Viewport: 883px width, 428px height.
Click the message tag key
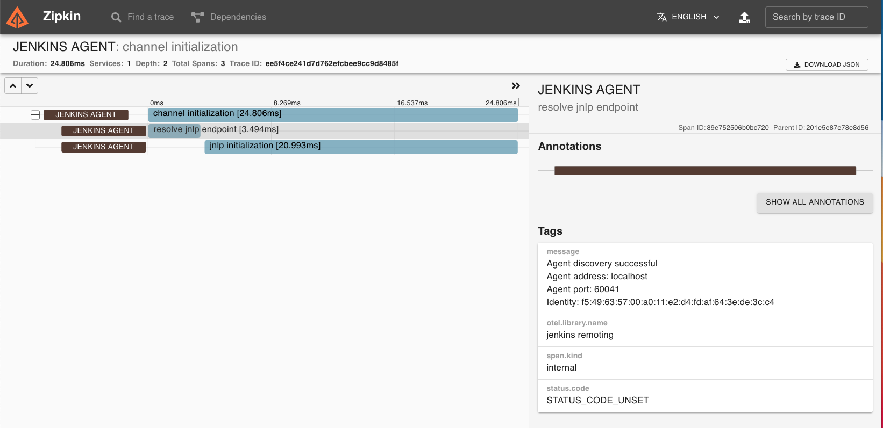click(x=563, y=252)
